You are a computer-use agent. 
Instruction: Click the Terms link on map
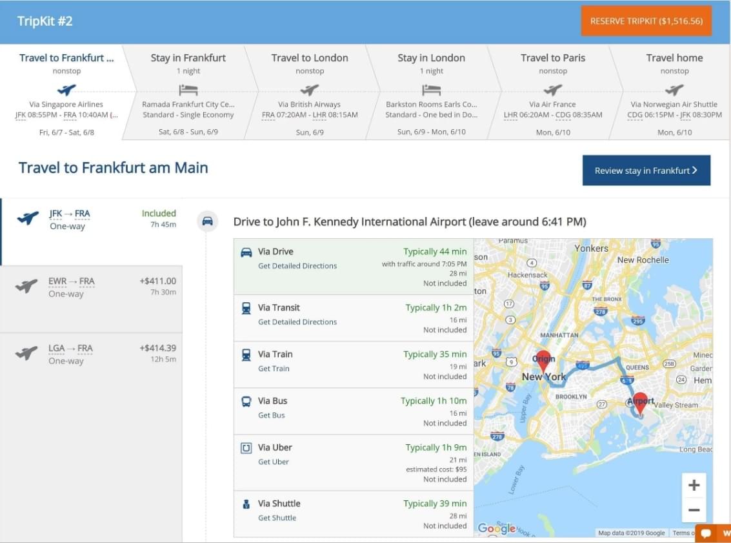(683, 533)
